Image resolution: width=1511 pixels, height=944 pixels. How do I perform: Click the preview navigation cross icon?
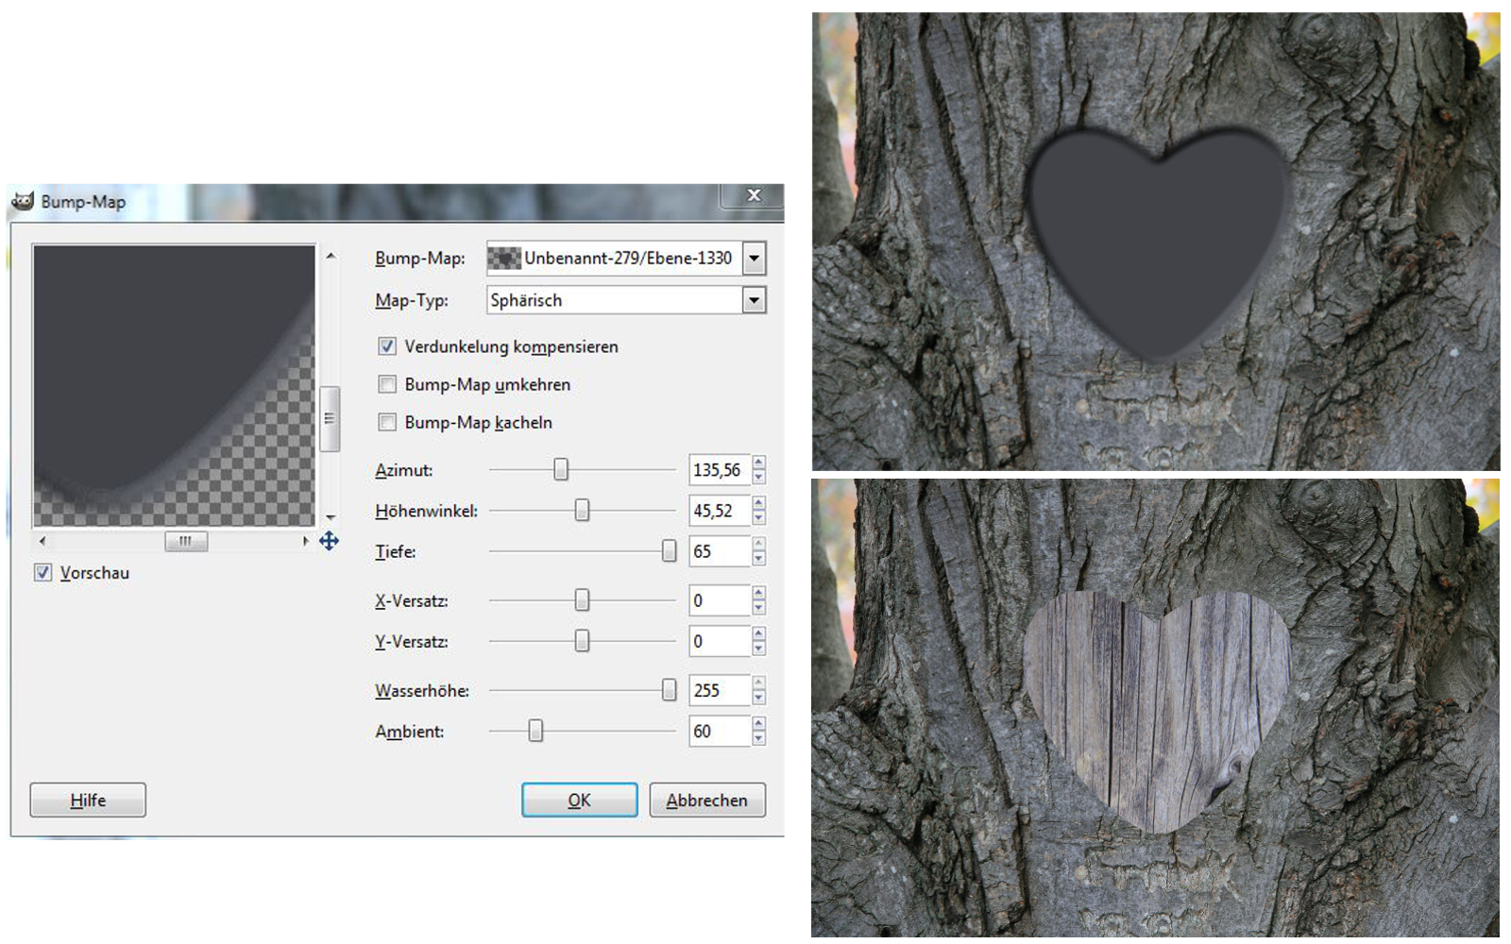pyautogui.click(x=329, y=541)
